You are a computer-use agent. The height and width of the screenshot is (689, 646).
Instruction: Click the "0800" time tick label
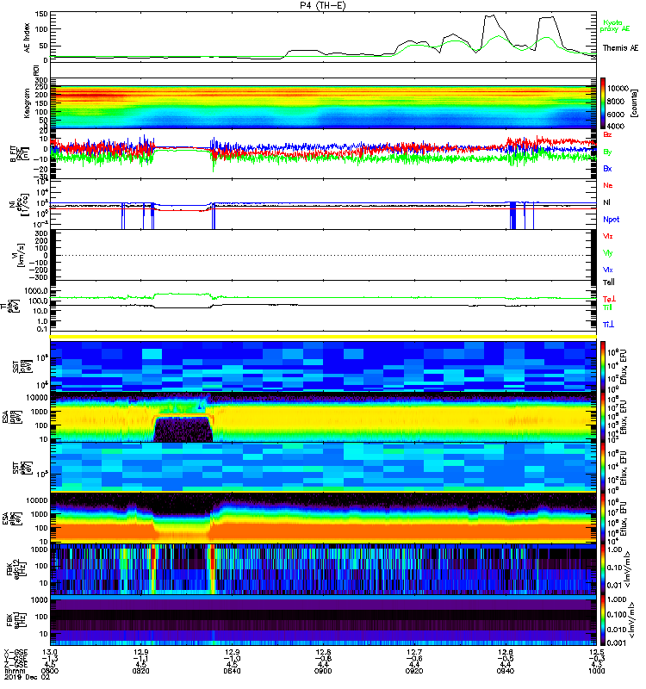pyautogui.click(x=50, y=671)
